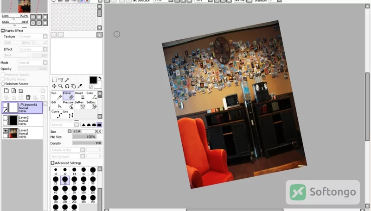371x211 pixels.
Task: Click the white background color swatch
Action: point(99,86)
